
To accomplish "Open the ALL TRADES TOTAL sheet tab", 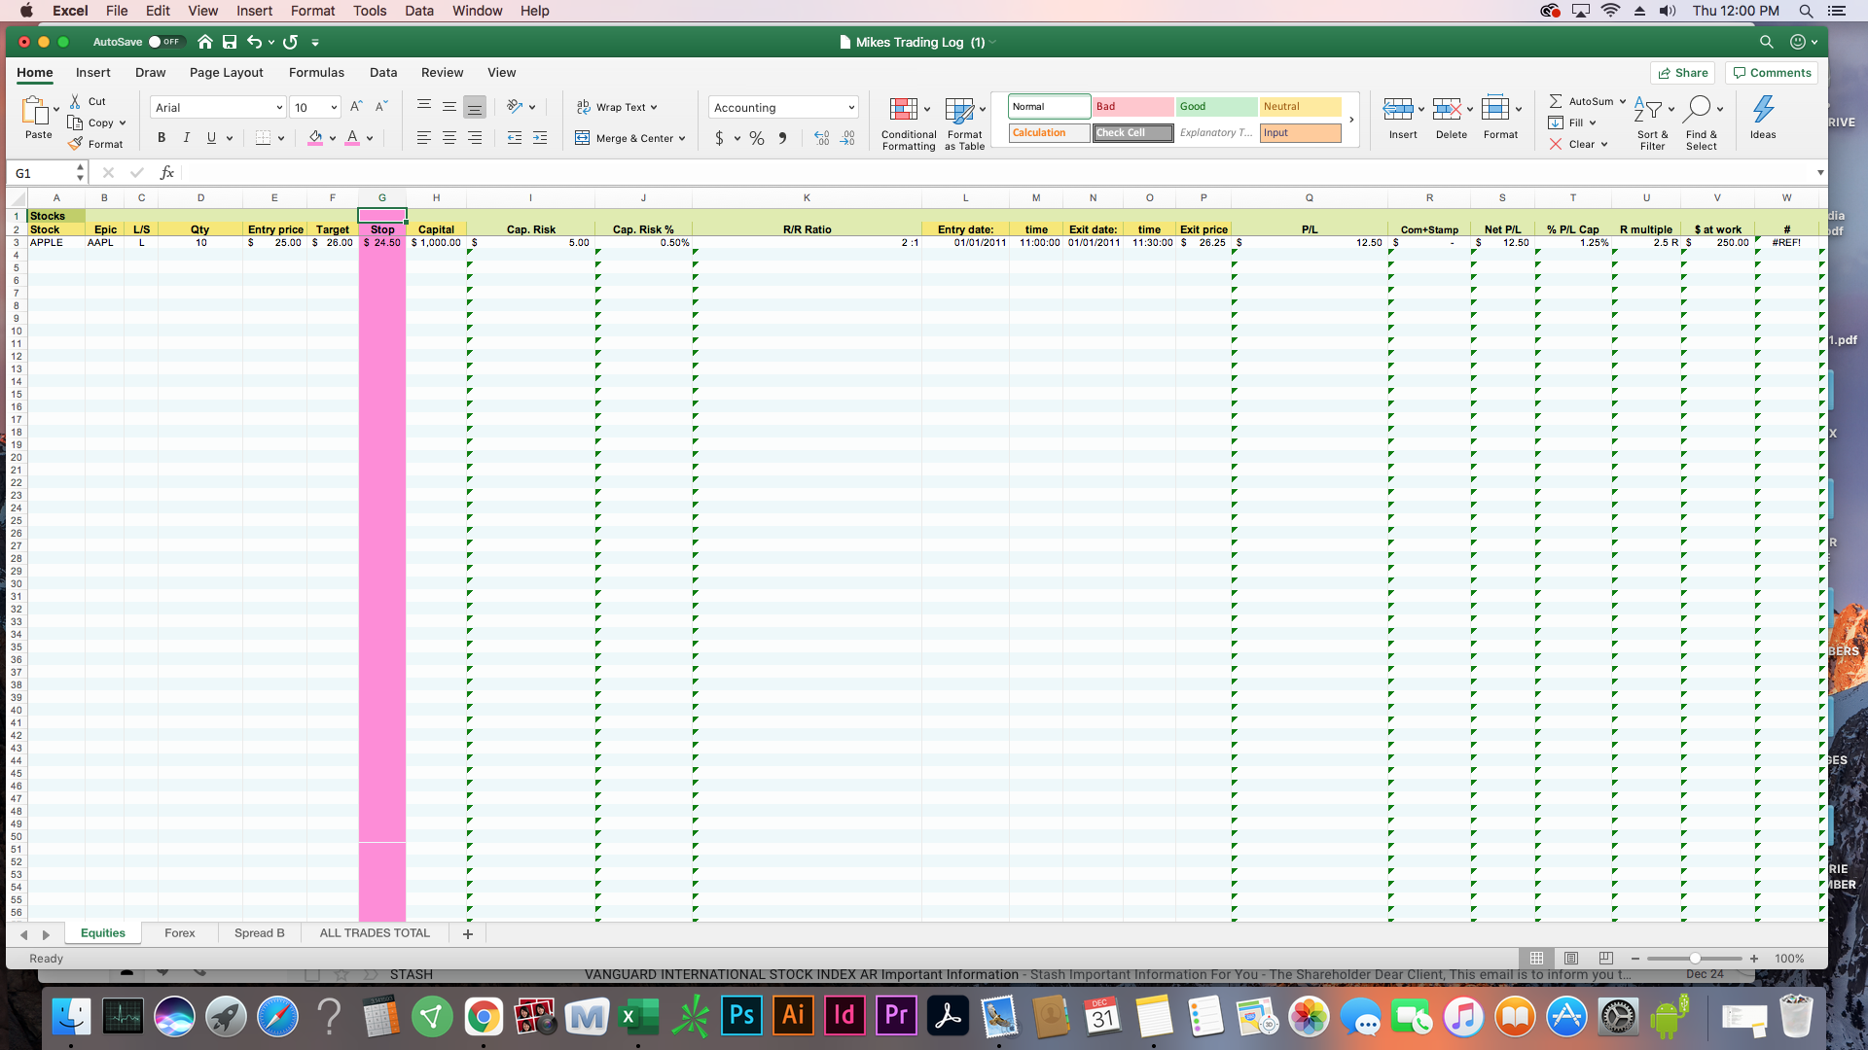I will 375,933.
